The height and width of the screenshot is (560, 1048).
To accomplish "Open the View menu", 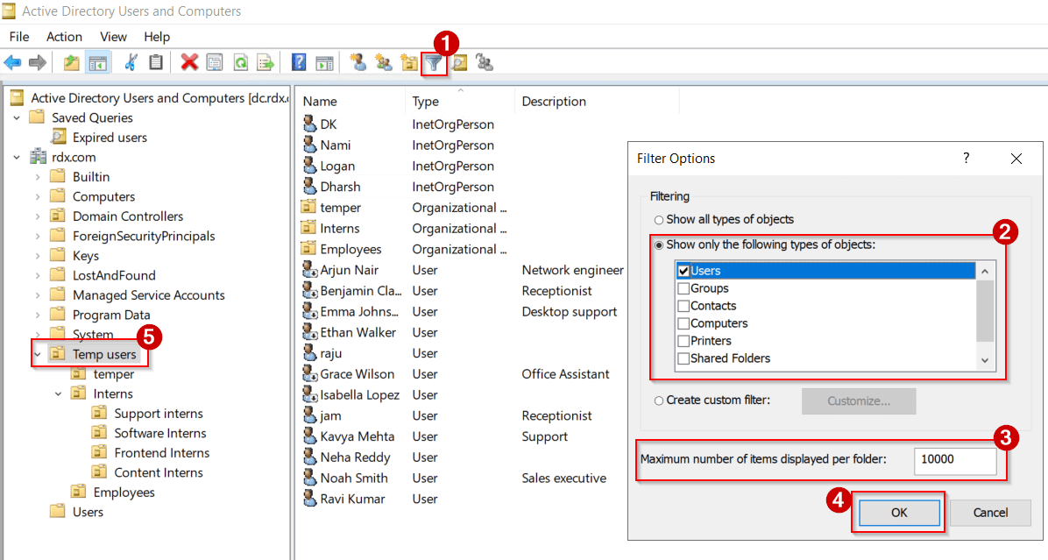I will pos(113,37).
